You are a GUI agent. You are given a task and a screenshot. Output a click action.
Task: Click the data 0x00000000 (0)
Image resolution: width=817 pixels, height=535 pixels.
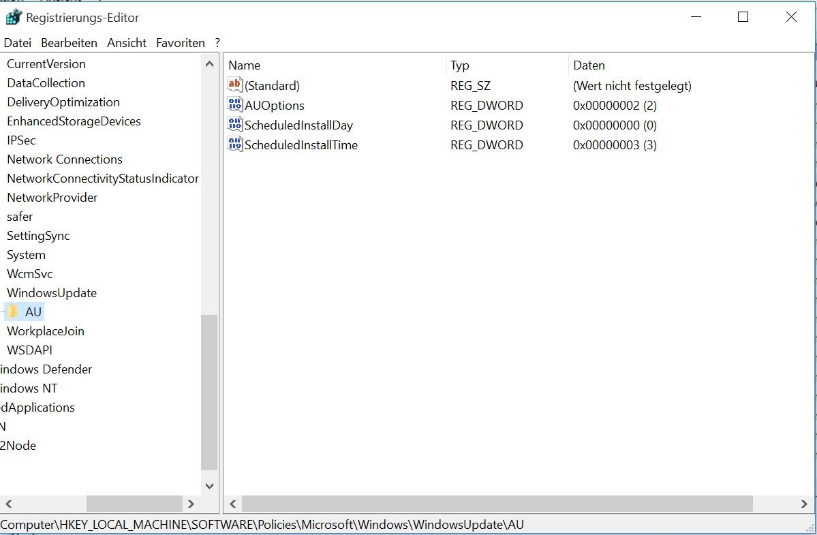615,125
